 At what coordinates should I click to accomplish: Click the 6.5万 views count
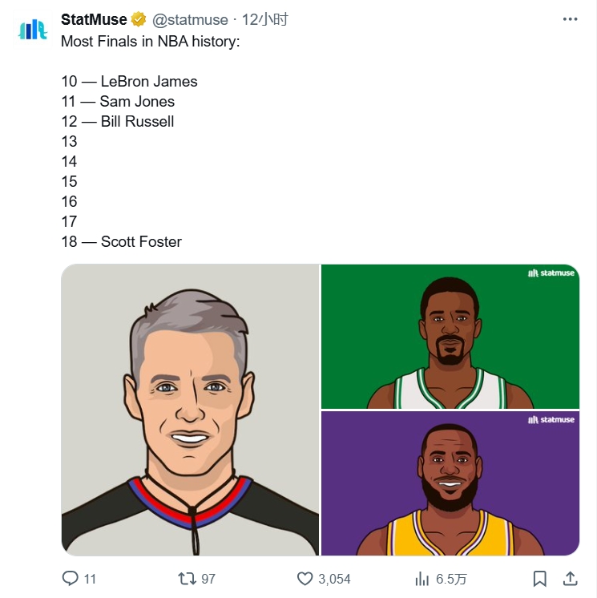[452, 579]
